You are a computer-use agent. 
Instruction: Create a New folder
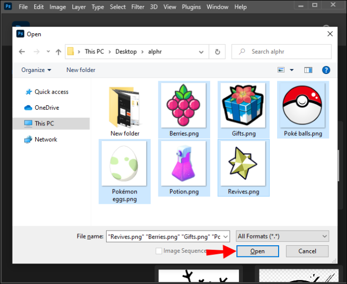tap(81, 70)
